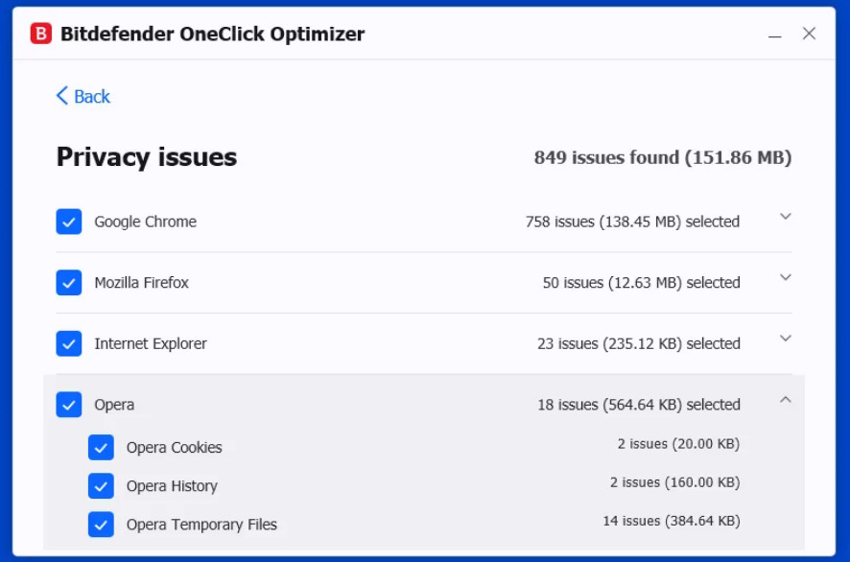Select the Google Chrome row label
Image resolution: width=850 pixels, height=562 pixels.
[x=145, y=222]
